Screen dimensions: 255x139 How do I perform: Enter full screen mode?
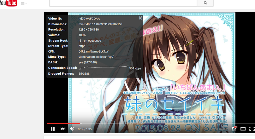[x=252, y=129]
